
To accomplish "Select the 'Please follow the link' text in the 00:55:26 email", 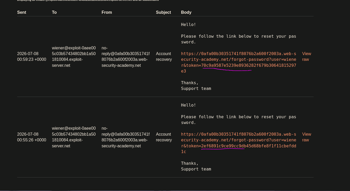I will 239,120.
